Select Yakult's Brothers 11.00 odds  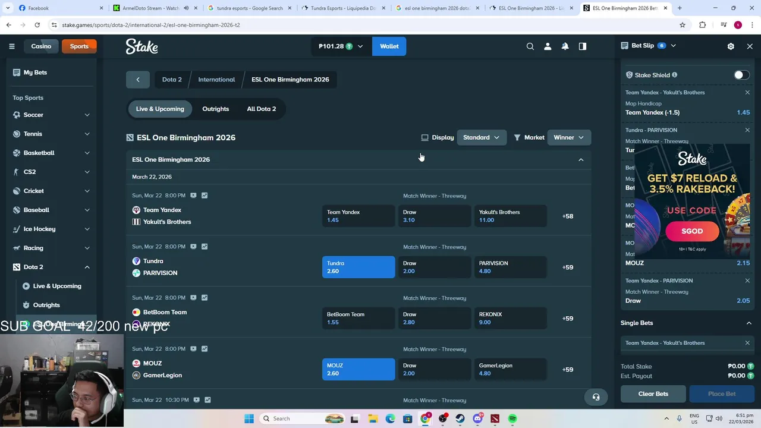[x=511, y=216]
